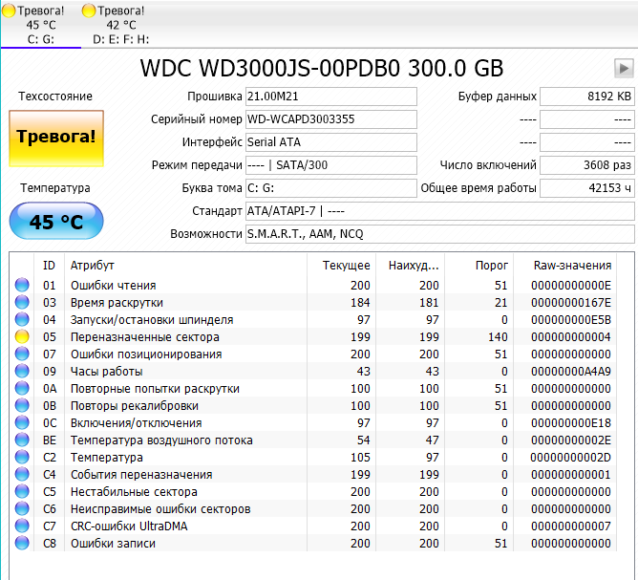Select the threshold value 140
This screenshot has height=580, width=638.
point(498,337)
